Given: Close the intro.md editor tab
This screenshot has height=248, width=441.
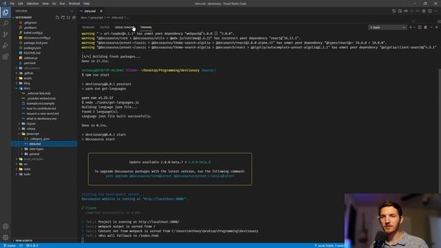Looking at the screenshot, I should pyautogui.click(x=101, y=11).
